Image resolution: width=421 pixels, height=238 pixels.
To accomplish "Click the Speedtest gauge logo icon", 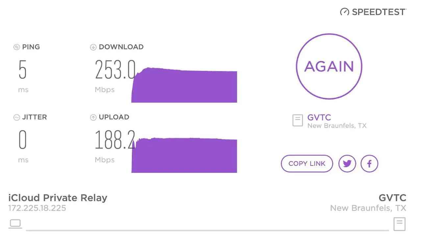I will [x=345, y=12].
